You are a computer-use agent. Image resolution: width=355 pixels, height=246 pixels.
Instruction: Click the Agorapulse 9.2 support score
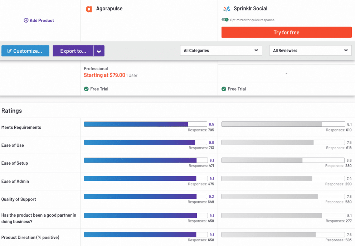pyautogui.click(x=211, y=197)
